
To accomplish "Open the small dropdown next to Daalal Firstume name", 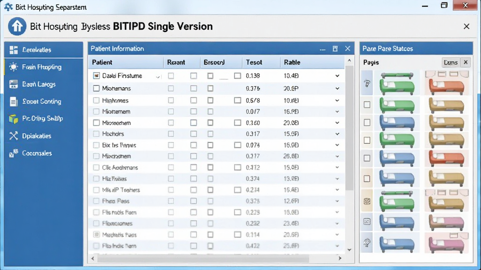I will click(x=158, y=76).
